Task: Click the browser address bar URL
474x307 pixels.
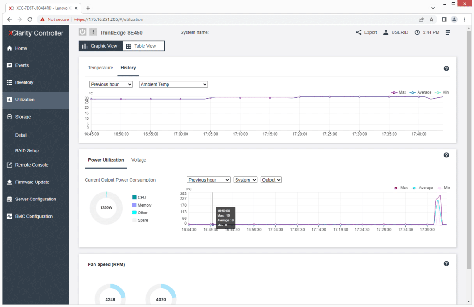Action: point(108,19)
